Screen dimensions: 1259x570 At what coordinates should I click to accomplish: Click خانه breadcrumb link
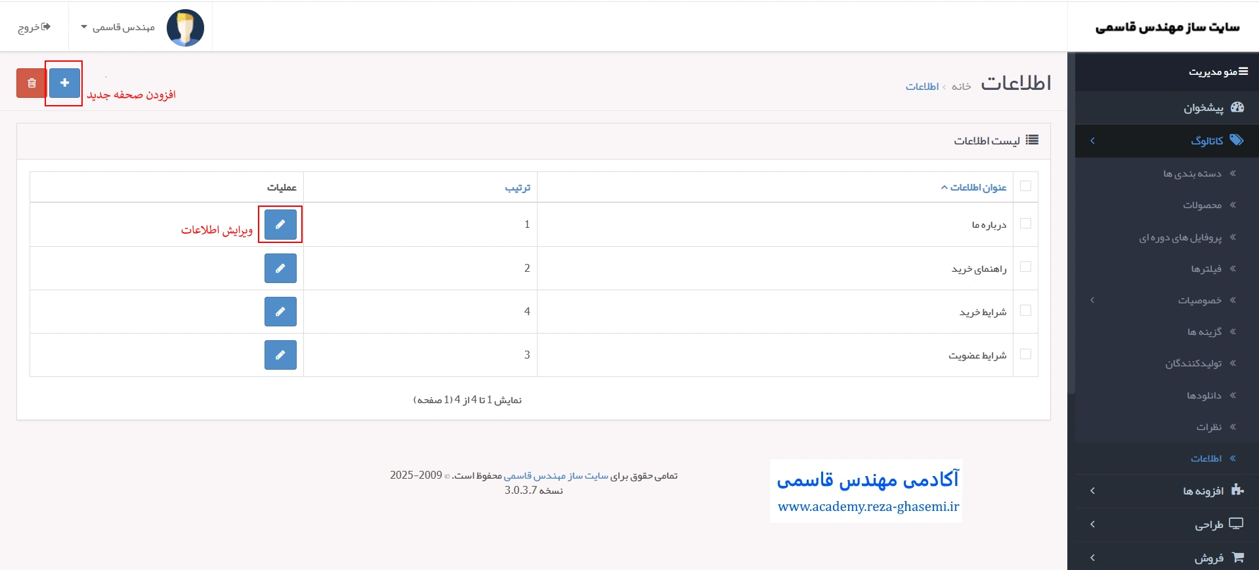(961, 87)
